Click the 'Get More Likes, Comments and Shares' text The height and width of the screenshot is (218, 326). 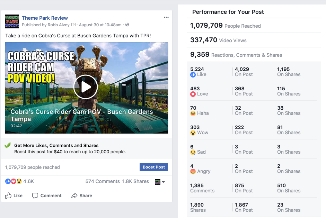[56, 146]
